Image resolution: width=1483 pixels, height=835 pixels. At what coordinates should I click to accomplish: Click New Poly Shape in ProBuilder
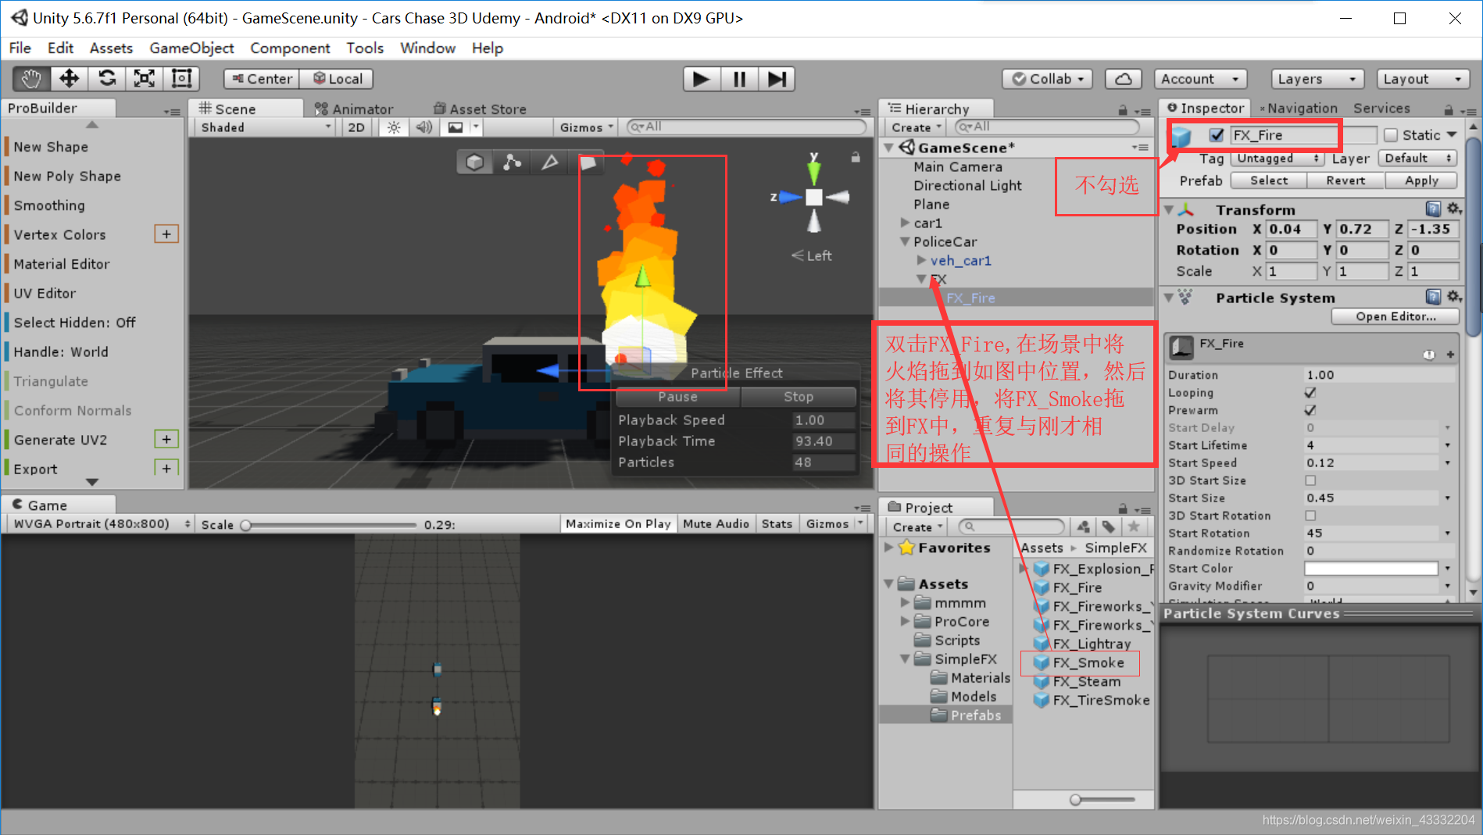click(x=67, y=177)
